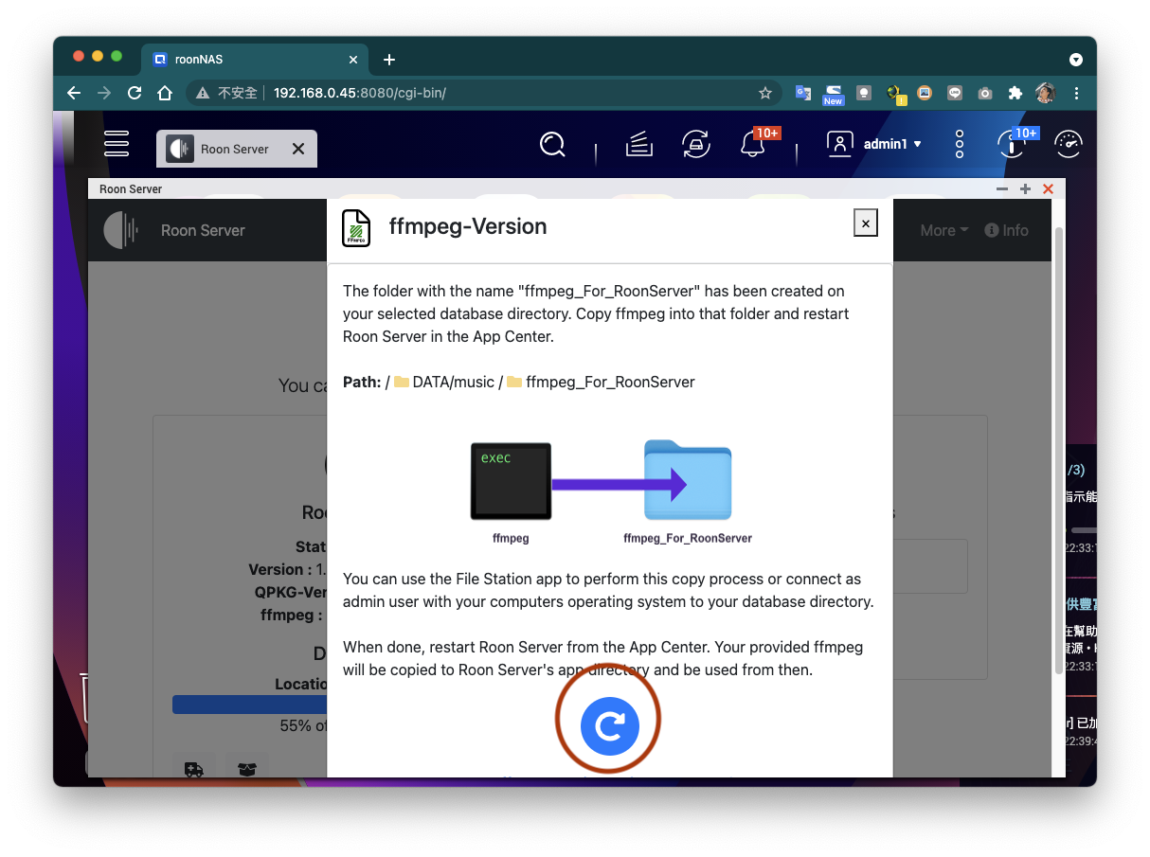Close the roonNAS browser tab
Viewport: 1150px width, 857px height.
353,60
